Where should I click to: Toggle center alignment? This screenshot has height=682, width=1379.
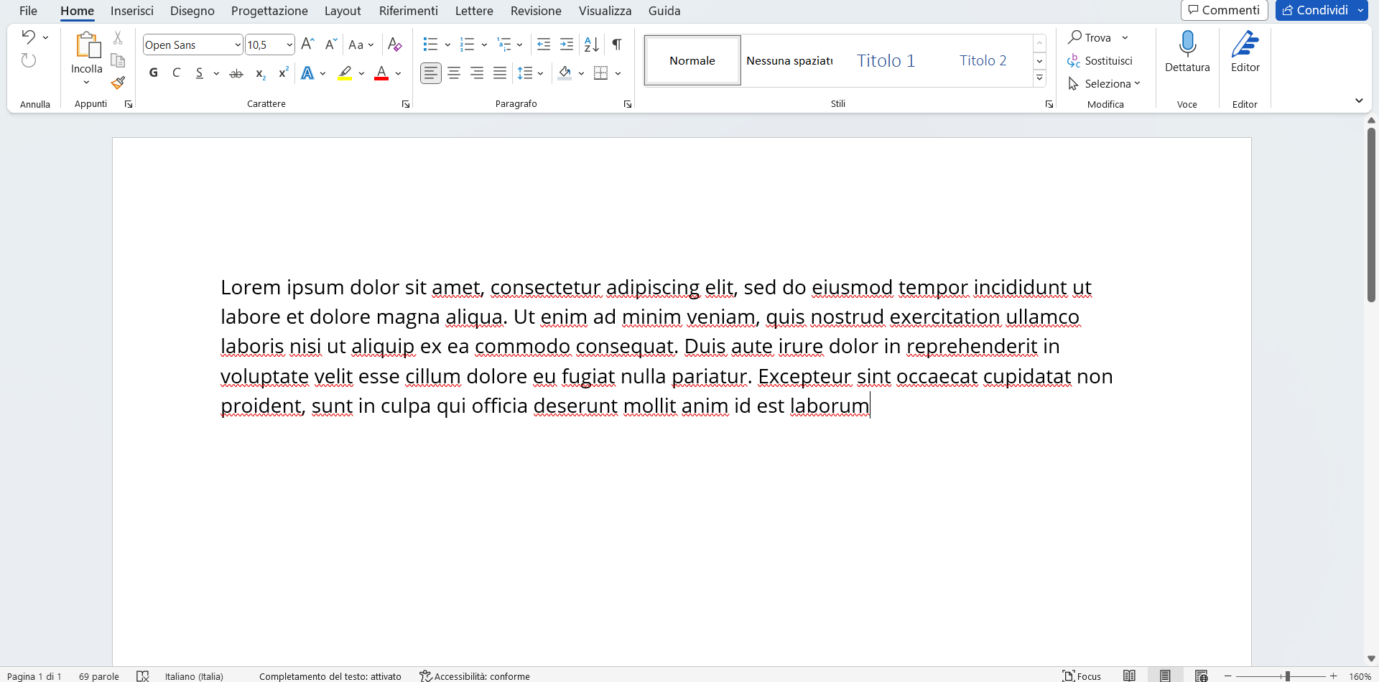pyautogui.click(x=453, y=73)
